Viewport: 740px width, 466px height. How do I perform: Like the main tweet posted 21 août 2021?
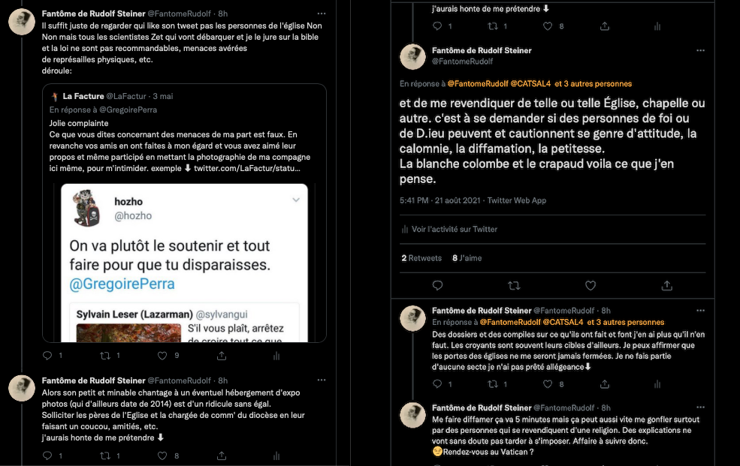tap(590, 285)
